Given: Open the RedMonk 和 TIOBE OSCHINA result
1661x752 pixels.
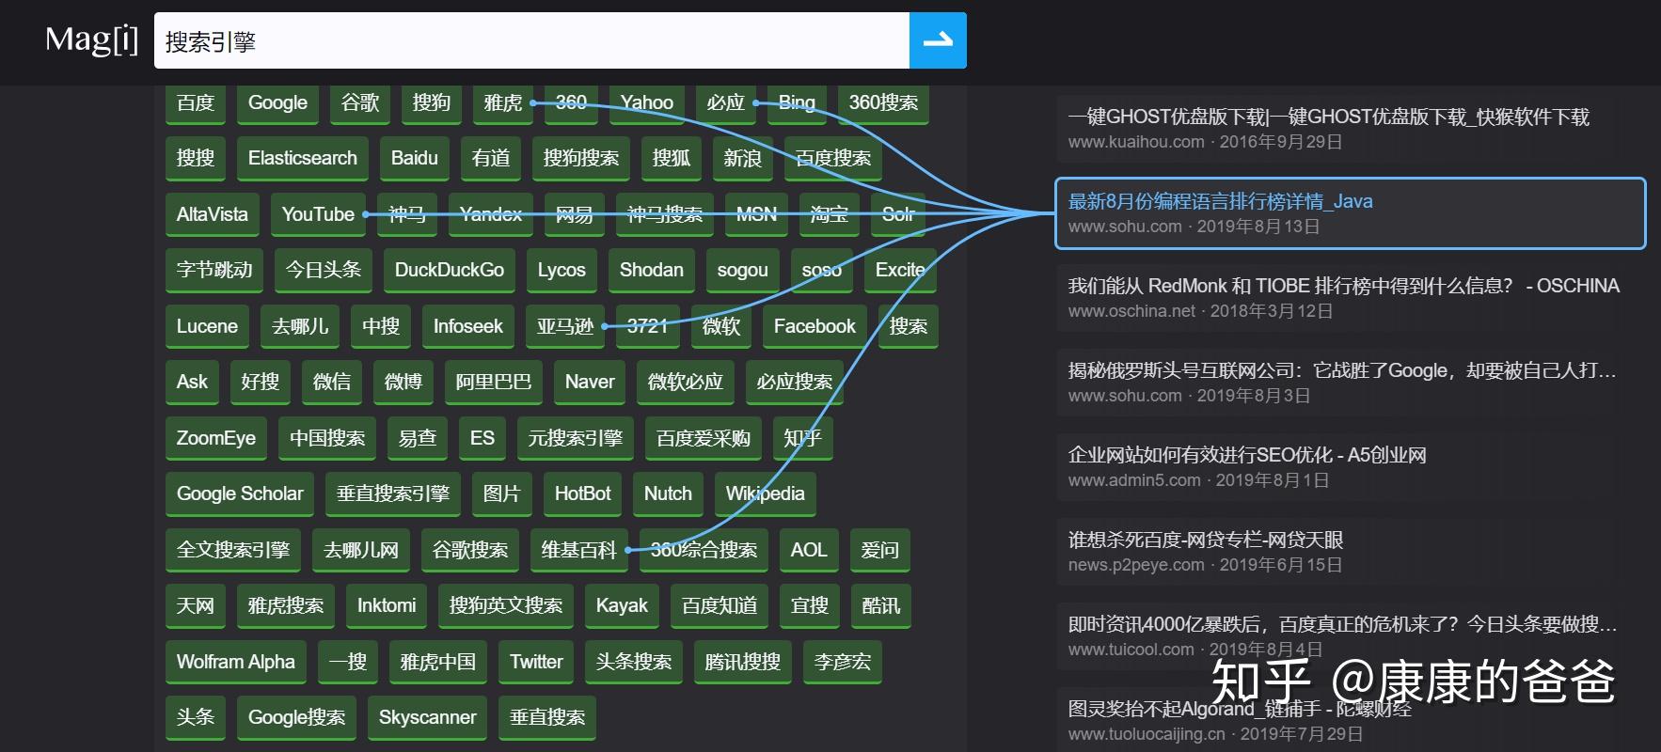Looking at the screenshot, I should tap(1350, 298).
